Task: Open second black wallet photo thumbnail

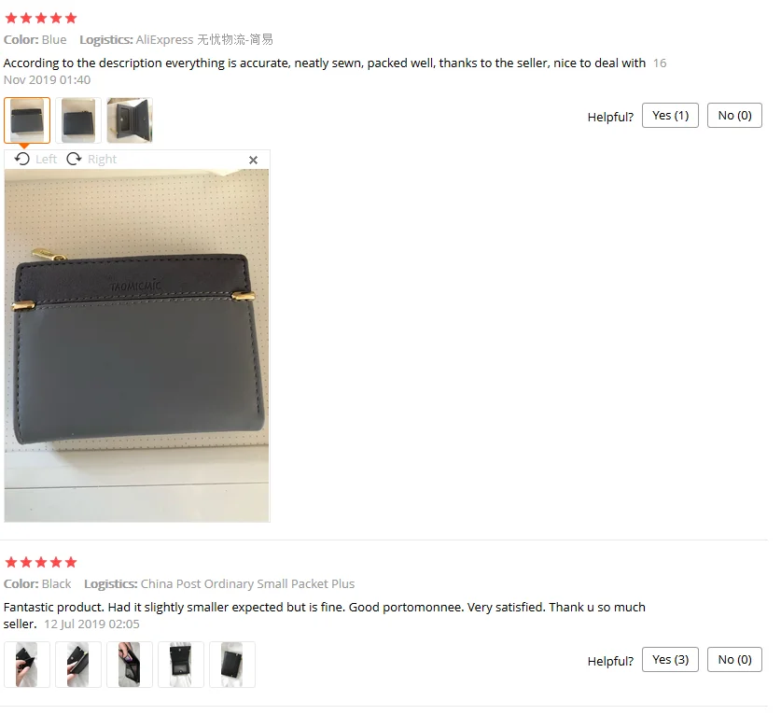Action: (x=78, y=665)
